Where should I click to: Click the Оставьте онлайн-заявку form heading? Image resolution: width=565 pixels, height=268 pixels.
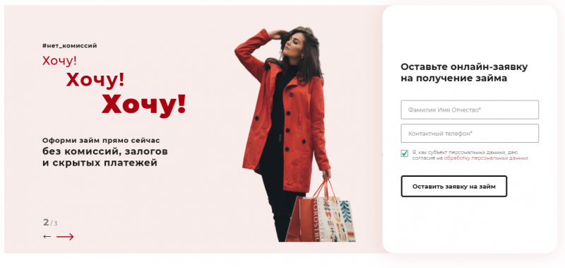click(464, 73)
